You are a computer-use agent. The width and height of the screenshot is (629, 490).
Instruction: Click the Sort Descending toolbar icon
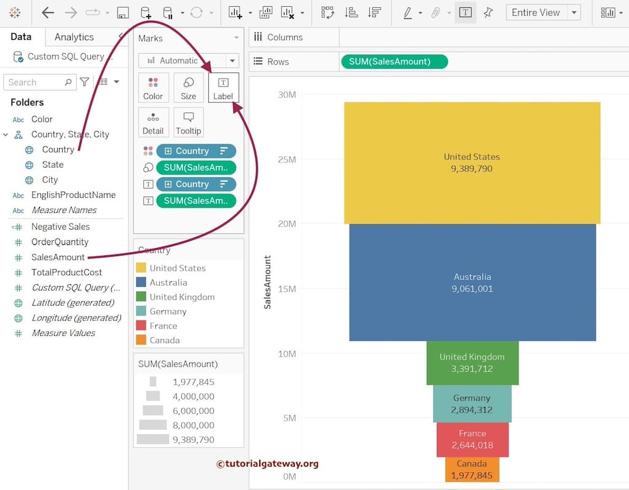[x=373, y=13]
